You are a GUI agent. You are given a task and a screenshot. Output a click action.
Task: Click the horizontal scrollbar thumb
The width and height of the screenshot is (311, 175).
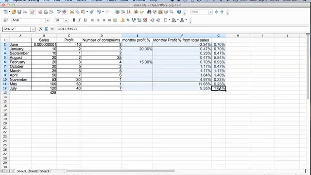(x=121, y=171)
